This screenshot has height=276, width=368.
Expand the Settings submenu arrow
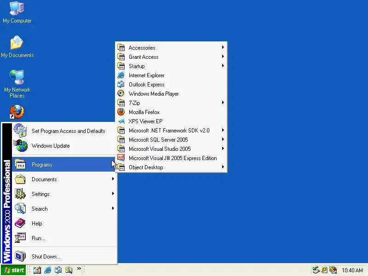click(113, 194)
